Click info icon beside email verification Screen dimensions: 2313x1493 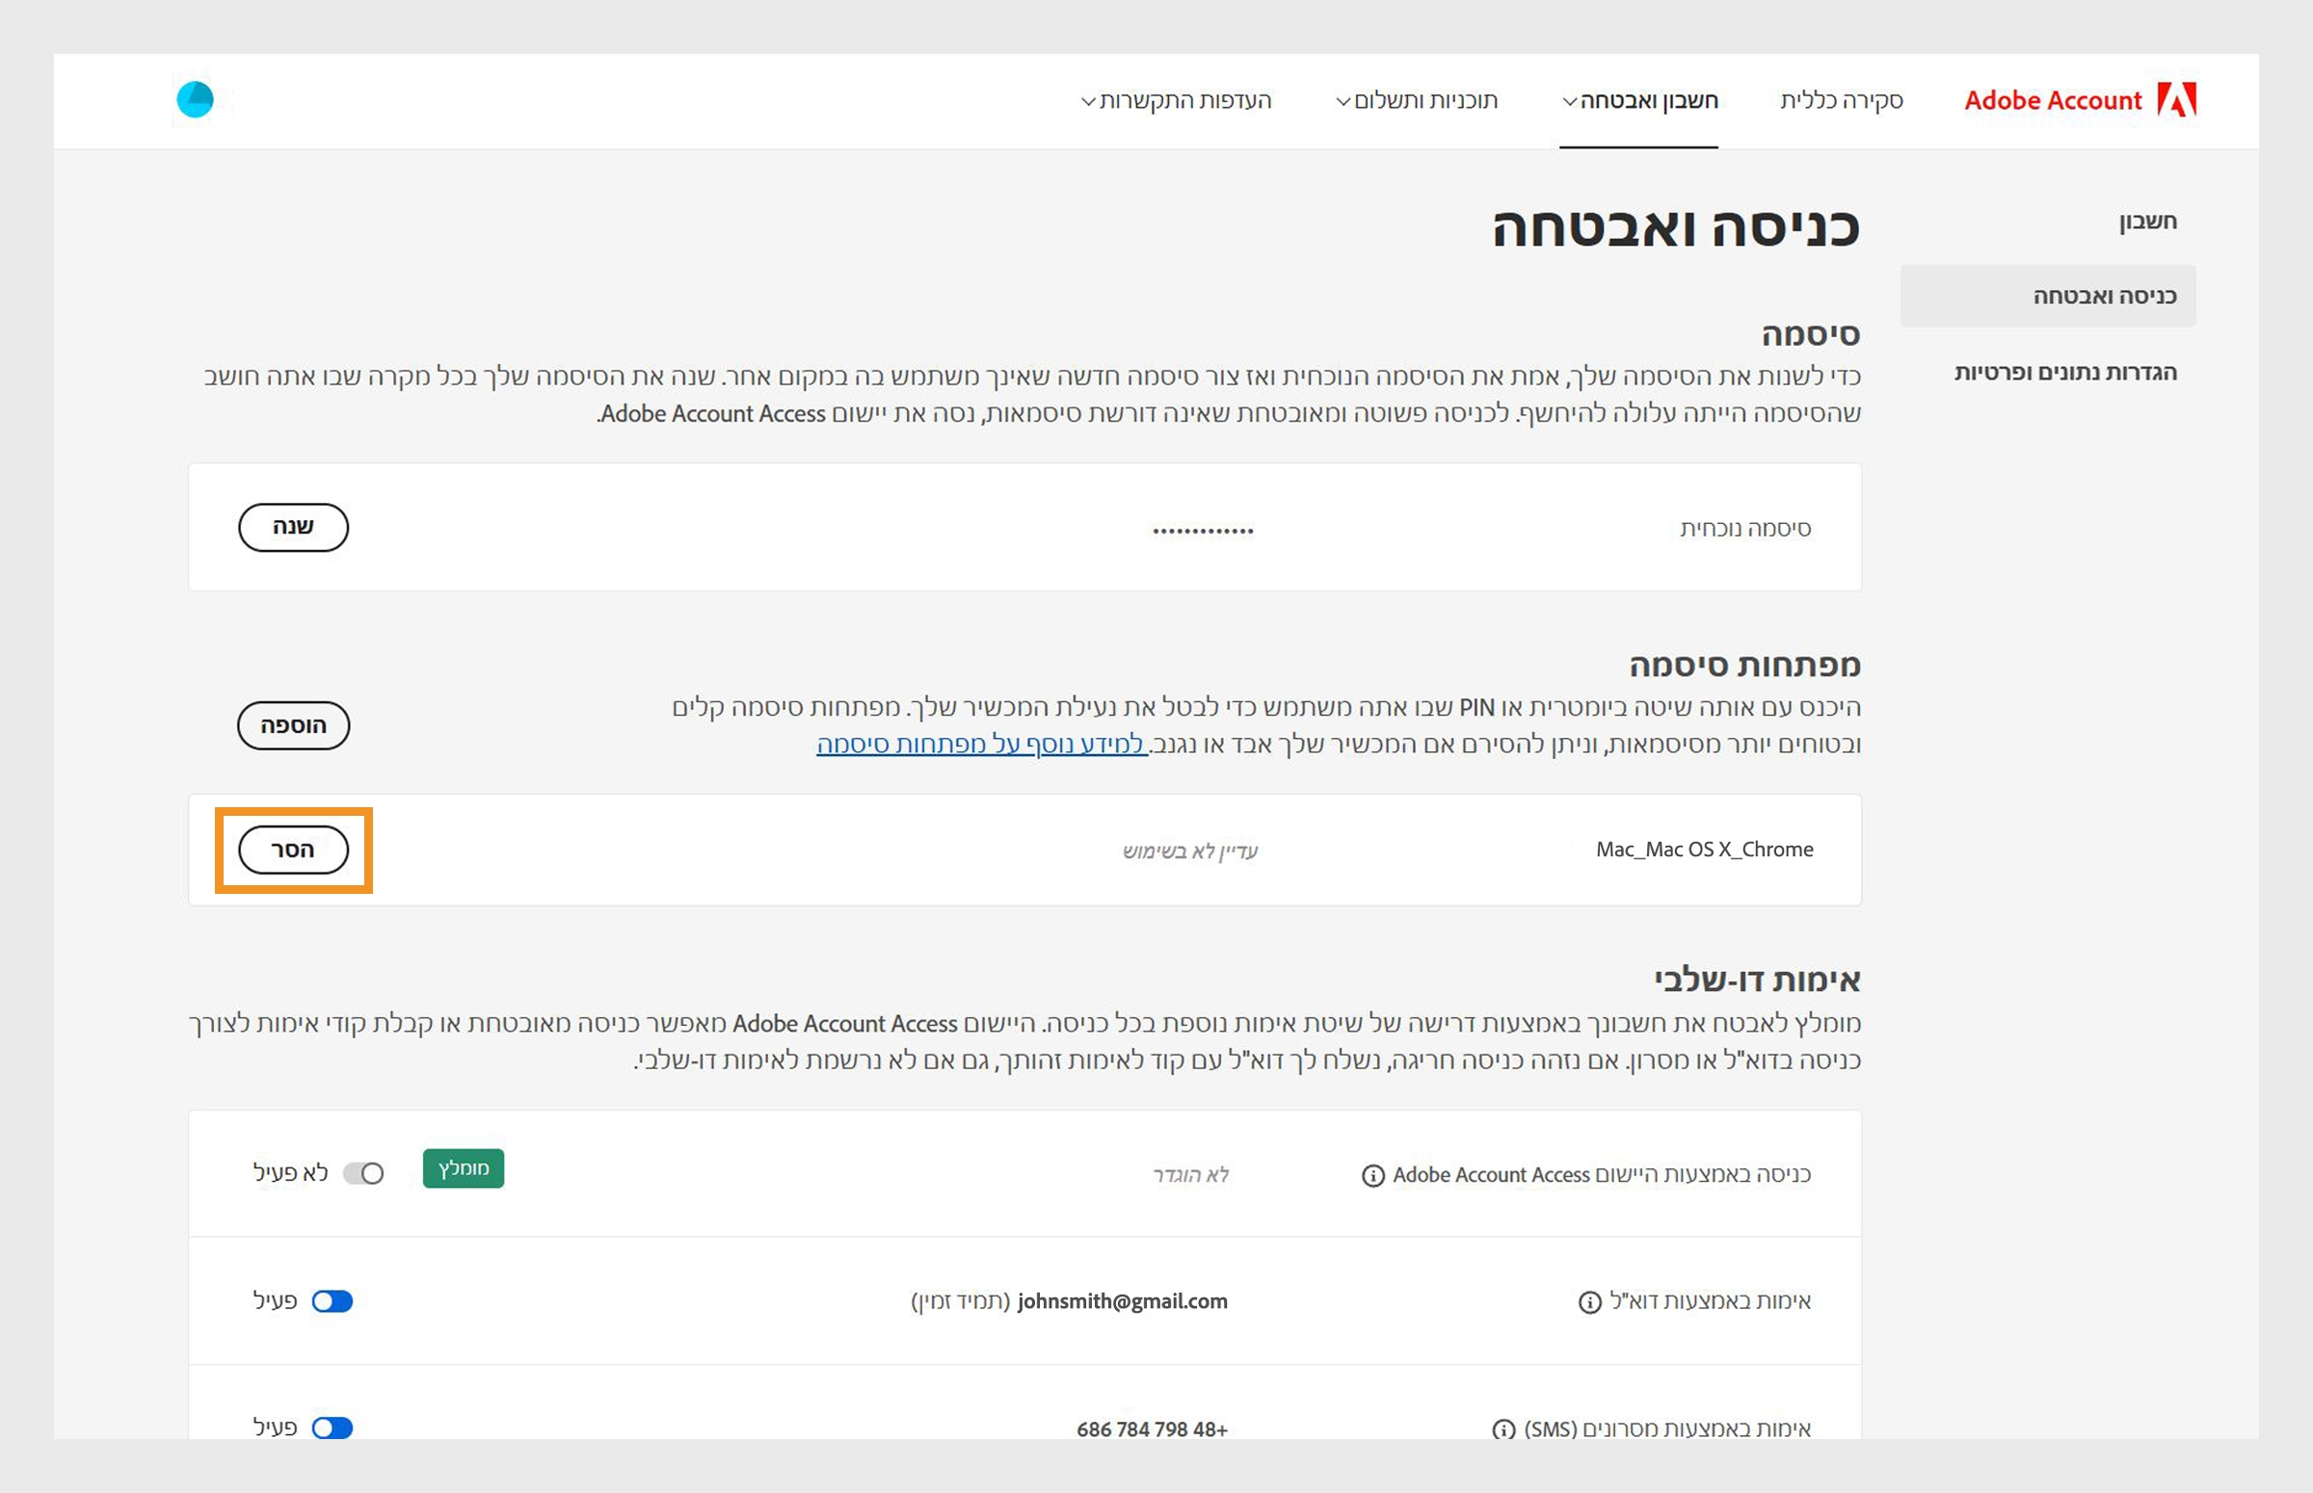click(x=1589, y=1302)
